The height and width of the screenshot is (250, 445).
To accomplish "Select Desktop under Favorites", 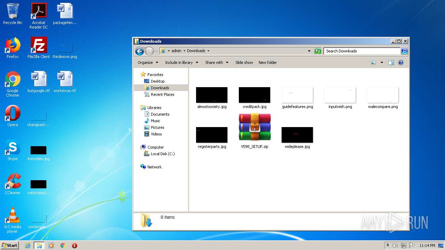I will pyautogui.click(x=157, y=81).
